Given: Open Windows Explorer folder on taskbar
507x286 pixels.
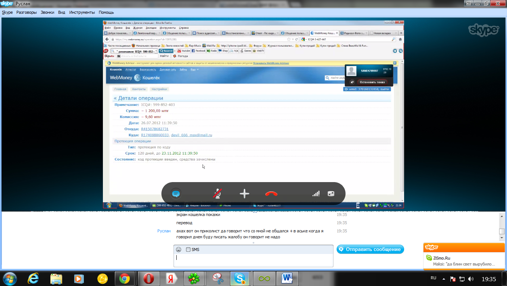Looking at the screenshot, I should point(56,278).
